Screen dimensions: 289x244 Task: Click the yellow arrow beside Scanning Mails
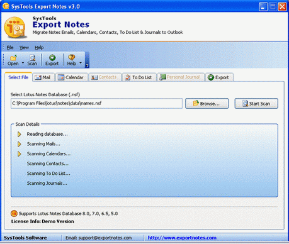pyautogui.click(x=20, y=144)
